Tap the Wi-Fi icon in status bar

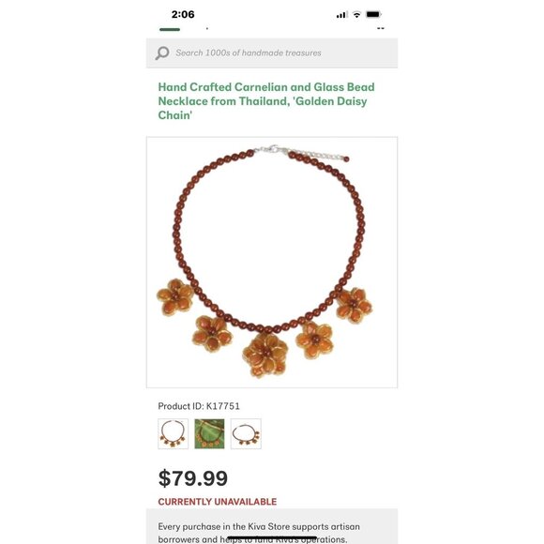click(356, 15)
